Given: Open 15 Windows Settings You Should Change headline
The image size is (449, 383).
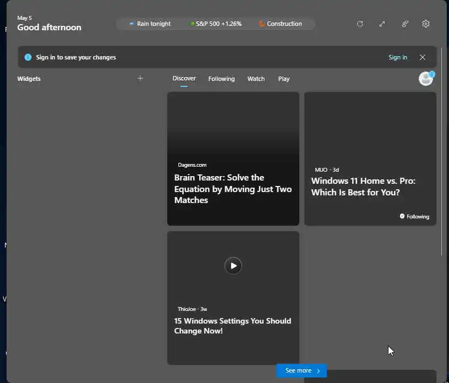Looking at the screenshot, I should point(233,326).
